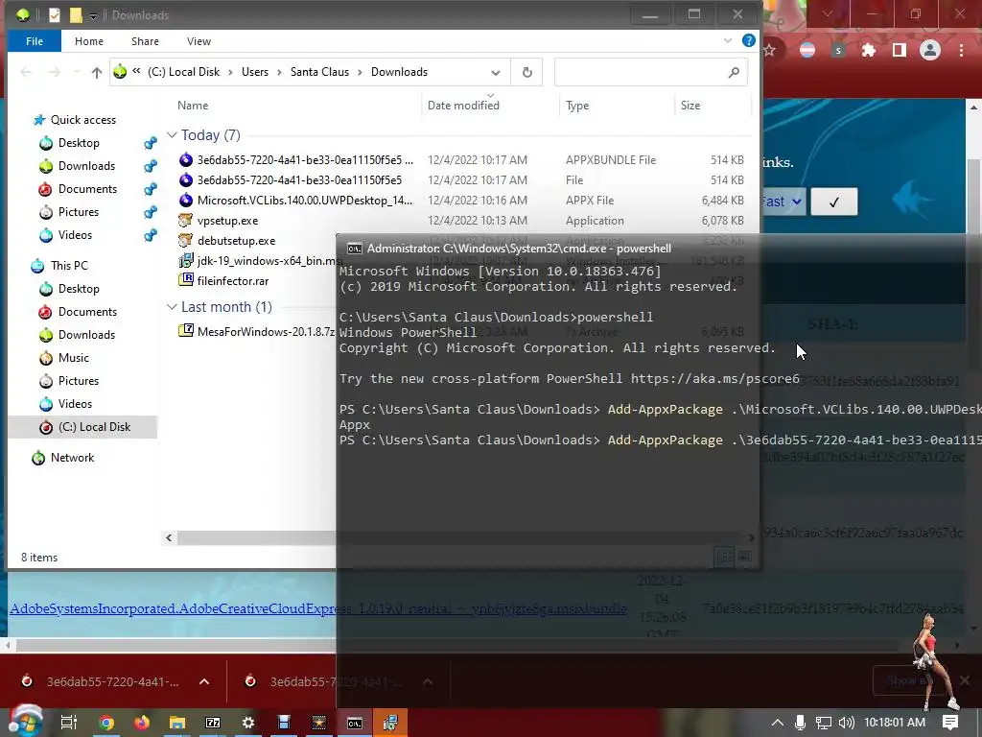Click the grey S extension icon in Chrome

click(x=838, y=50)
